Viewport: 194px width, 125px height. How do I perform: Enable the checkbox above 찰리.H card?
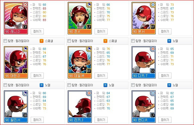[5, 85]
